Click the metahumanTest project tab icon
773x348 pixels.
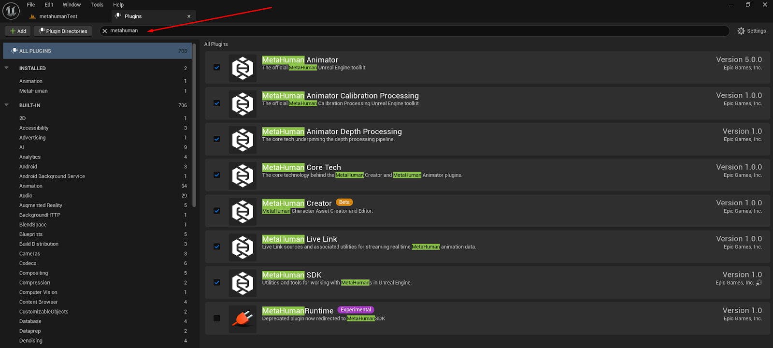pyautogui.click(x=33, y=16)
